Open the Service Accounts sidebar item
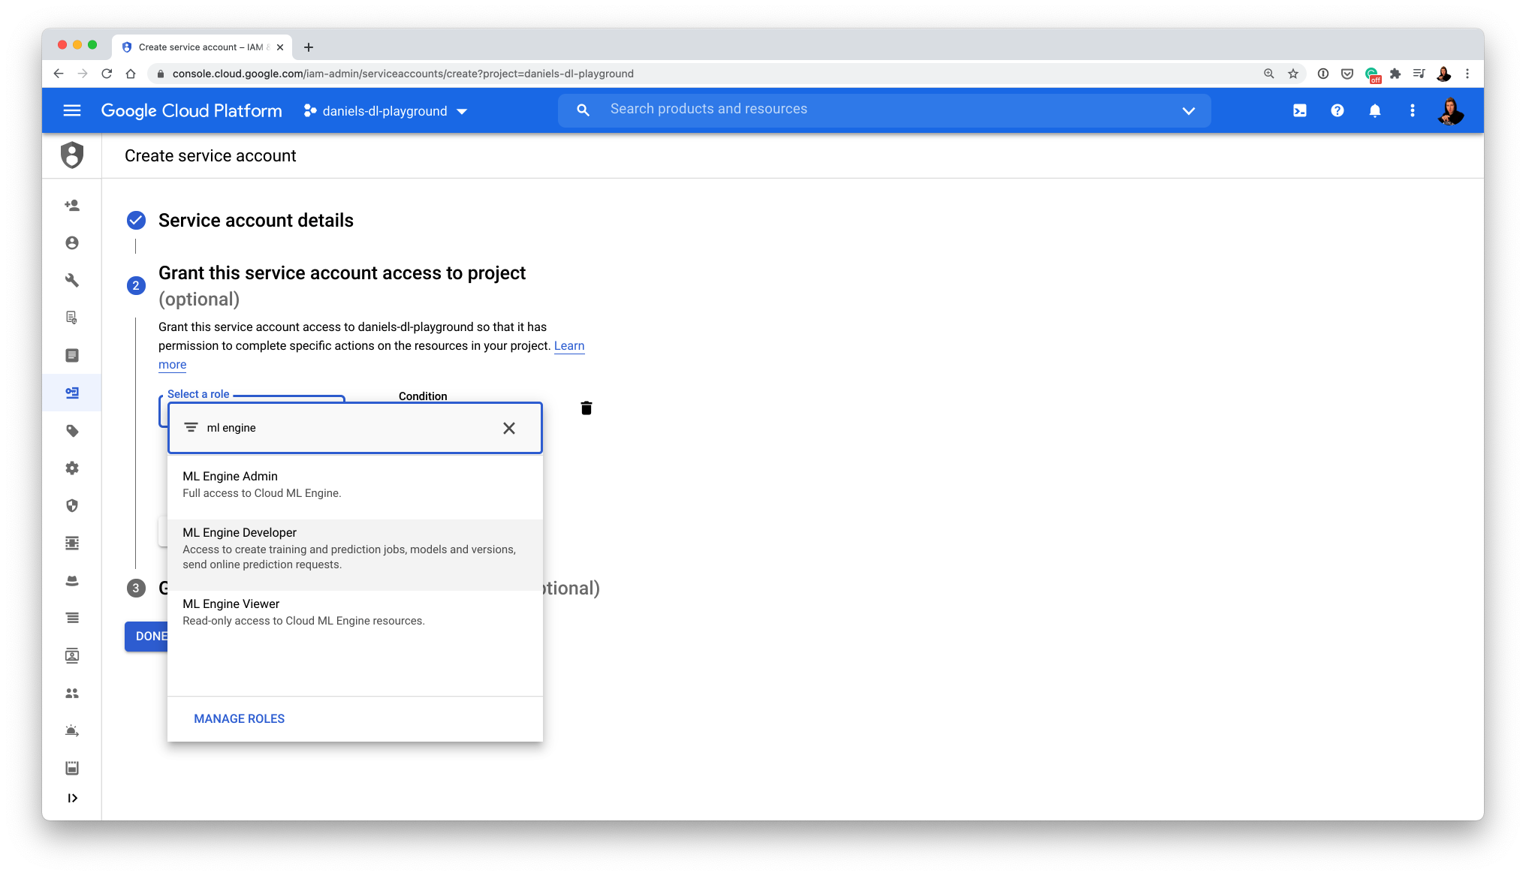The height and width of the screenshot is (876, 1526). point(72,393)
